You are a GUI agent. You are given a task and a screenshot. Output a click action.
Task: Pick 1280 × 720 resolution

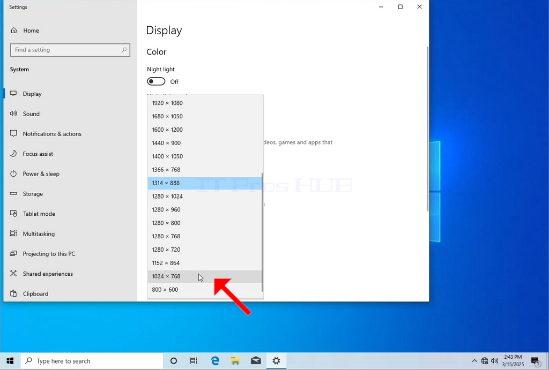pyautogui.click(x=205, y=250)
